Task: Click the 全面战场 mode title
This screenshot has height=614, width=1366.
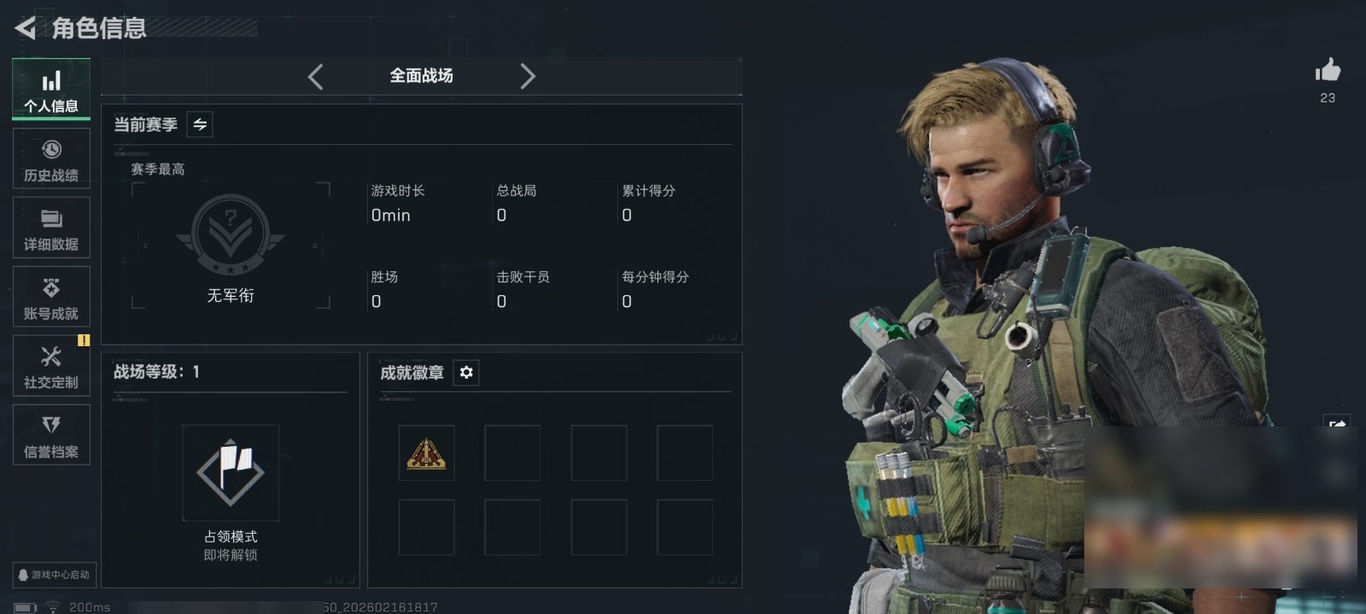Action: tap(422, 76)
